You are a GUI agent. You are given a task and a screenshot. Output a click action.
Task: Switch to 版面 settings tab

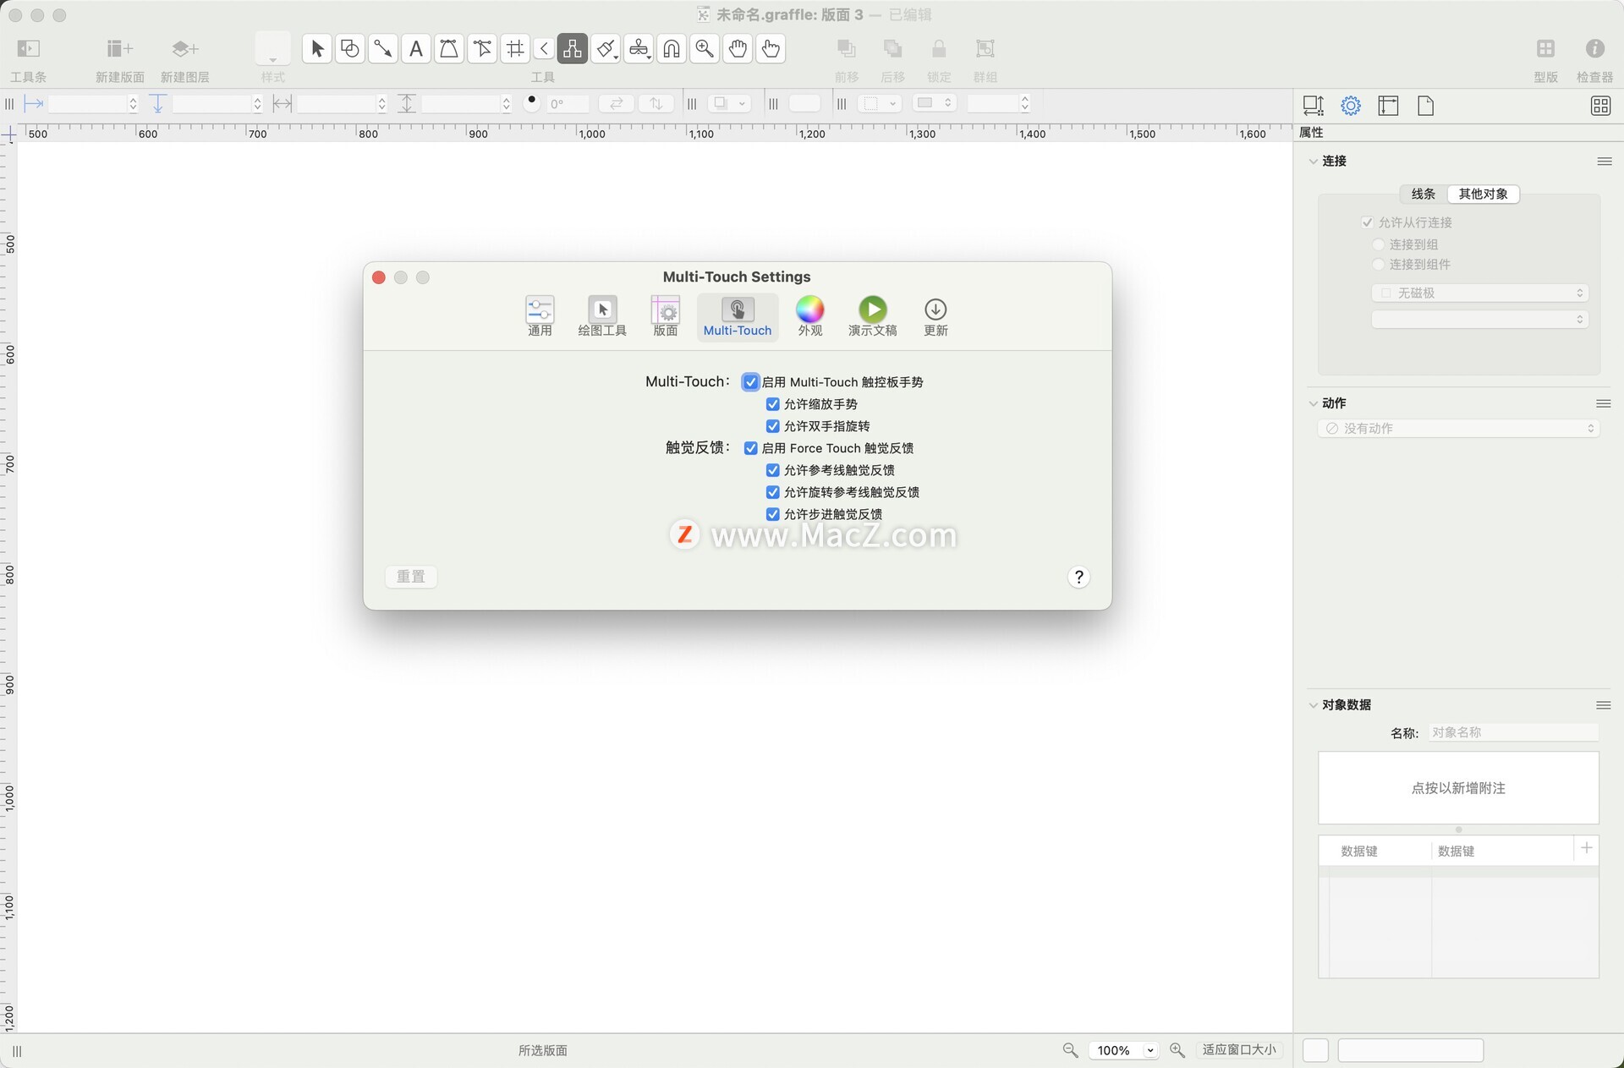pos(666,317)
